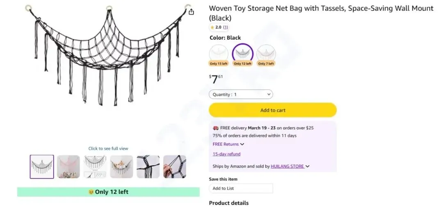The height and width of the screenshot is (207, 443).
Task: Open the 15-day refund link
Action: coord(226,154)
